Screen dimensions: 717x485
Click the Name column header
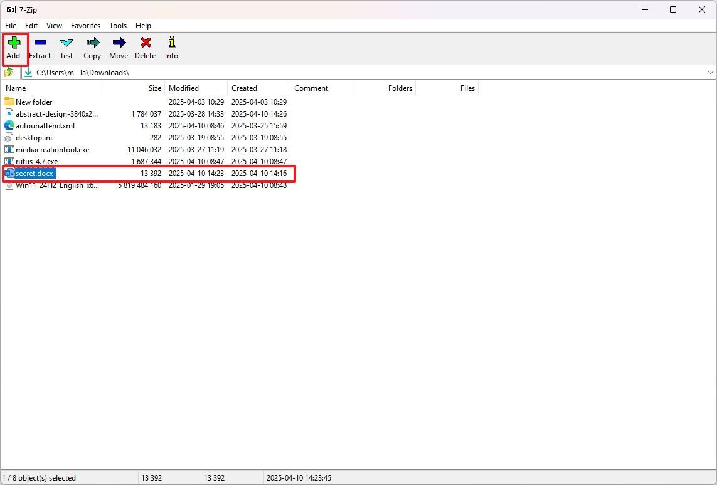[15, 88]
